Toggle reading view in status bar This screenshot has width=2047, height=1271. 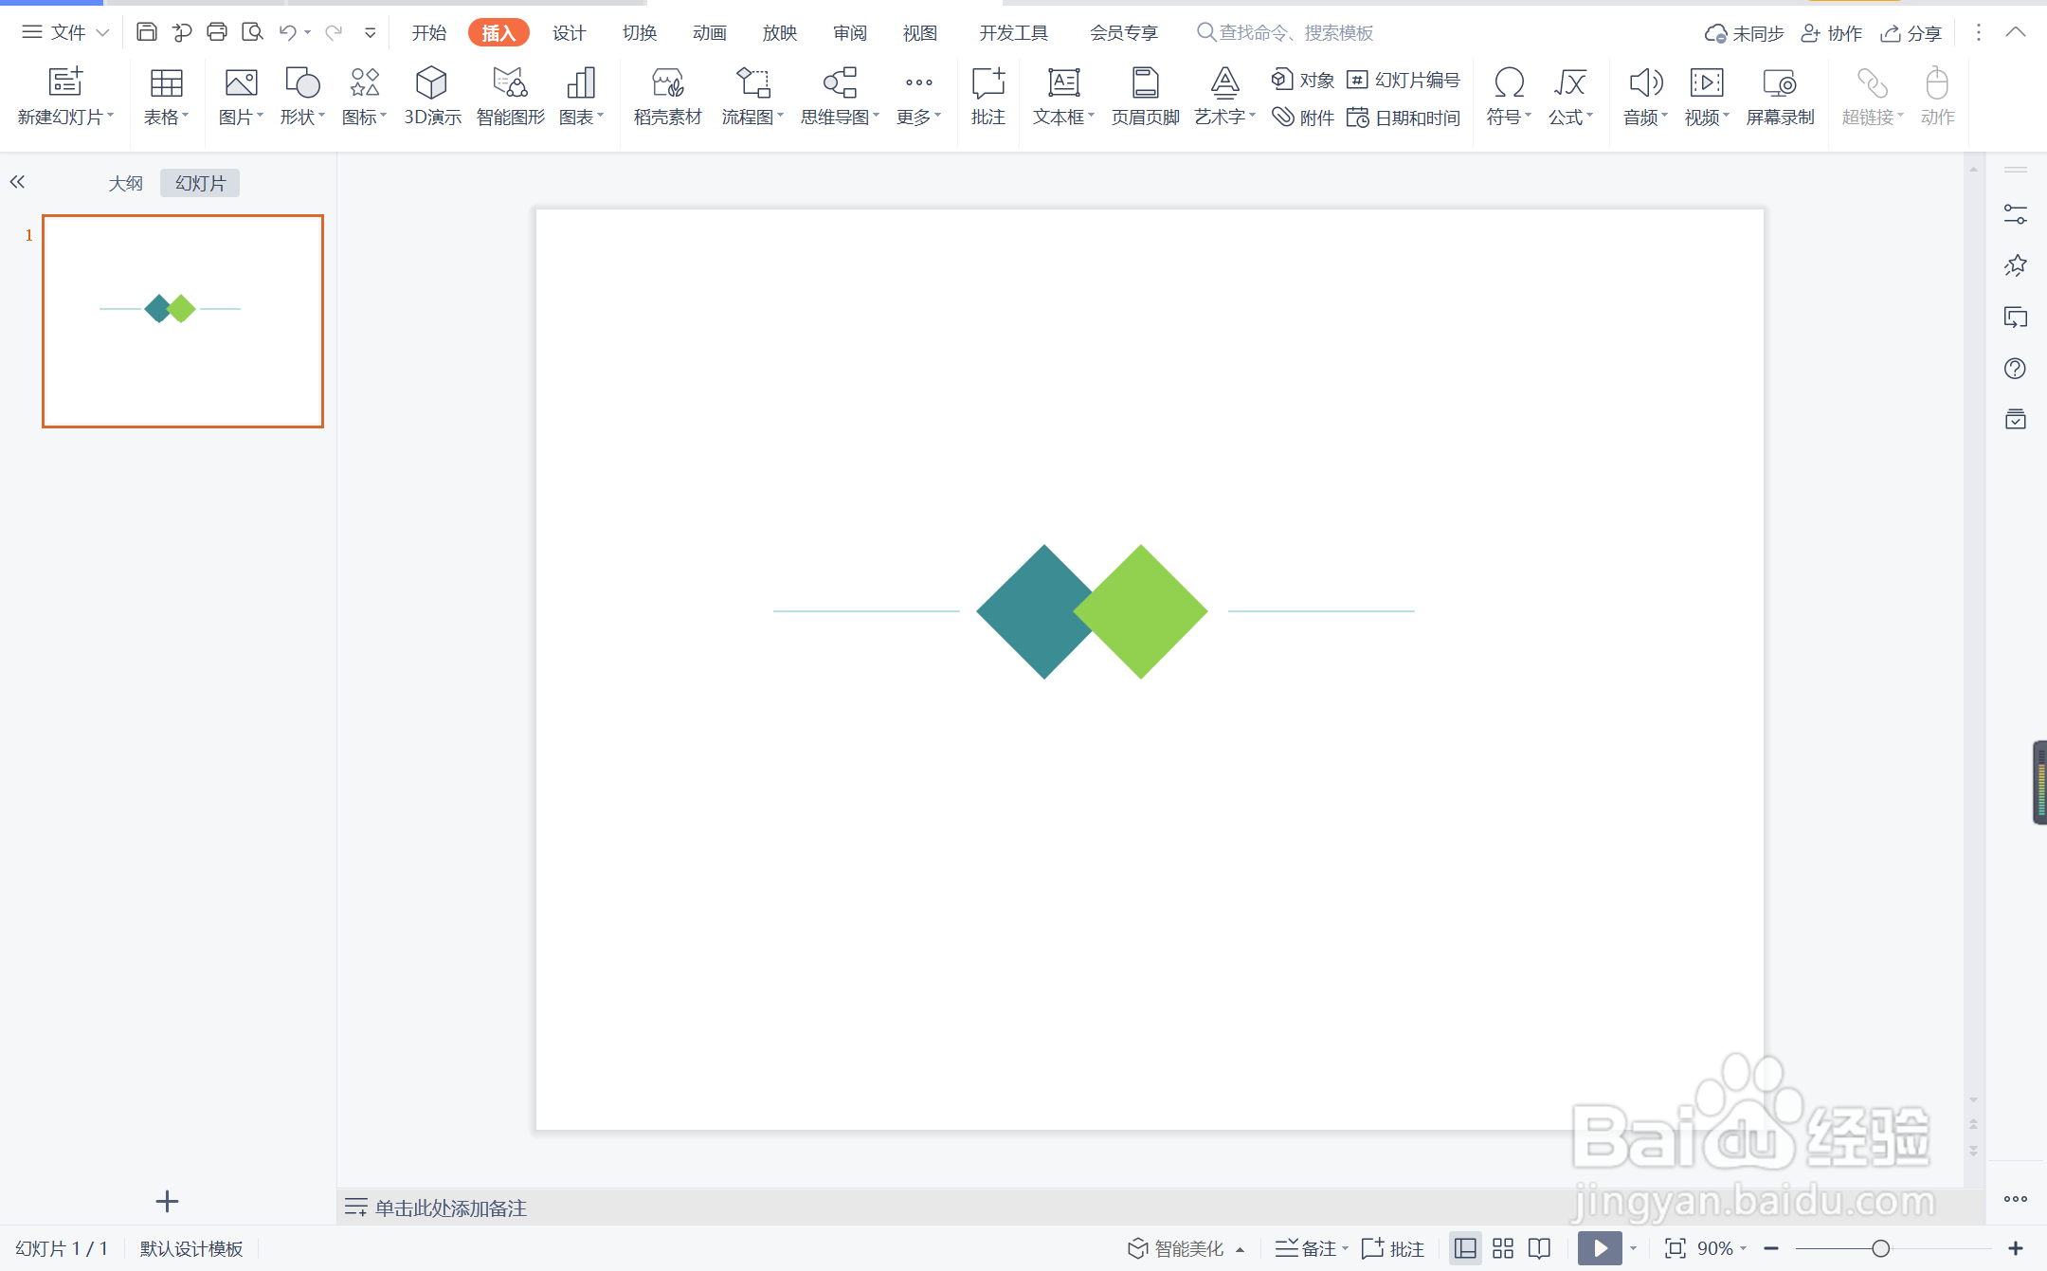pos(1540,1248)
